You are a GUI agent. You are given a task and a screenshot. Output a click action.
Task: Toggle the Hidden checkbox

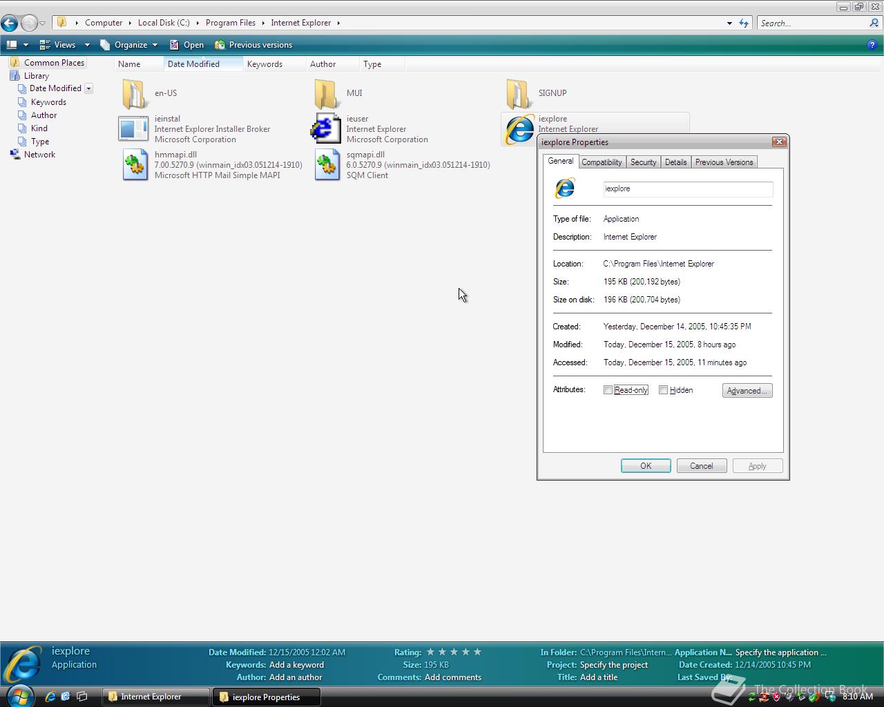pos(664,390)
